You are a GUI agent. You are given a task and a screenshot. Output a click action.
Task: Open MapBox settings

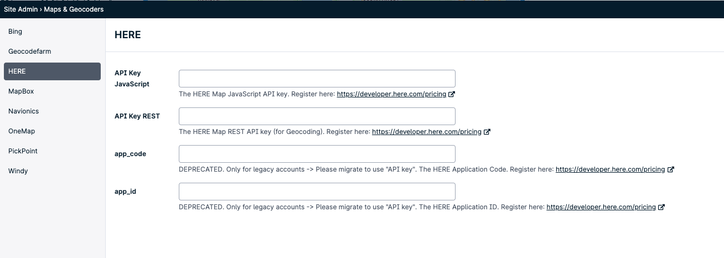click(x=22, y=91)
